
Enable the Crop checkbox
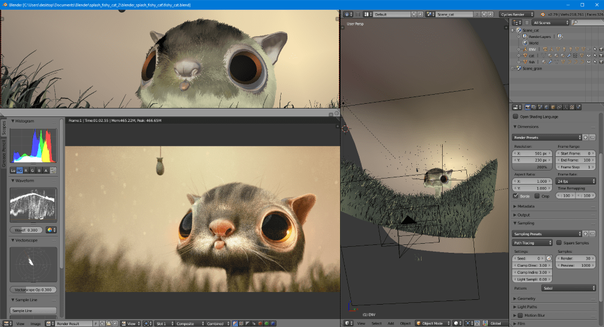[537, 196]
